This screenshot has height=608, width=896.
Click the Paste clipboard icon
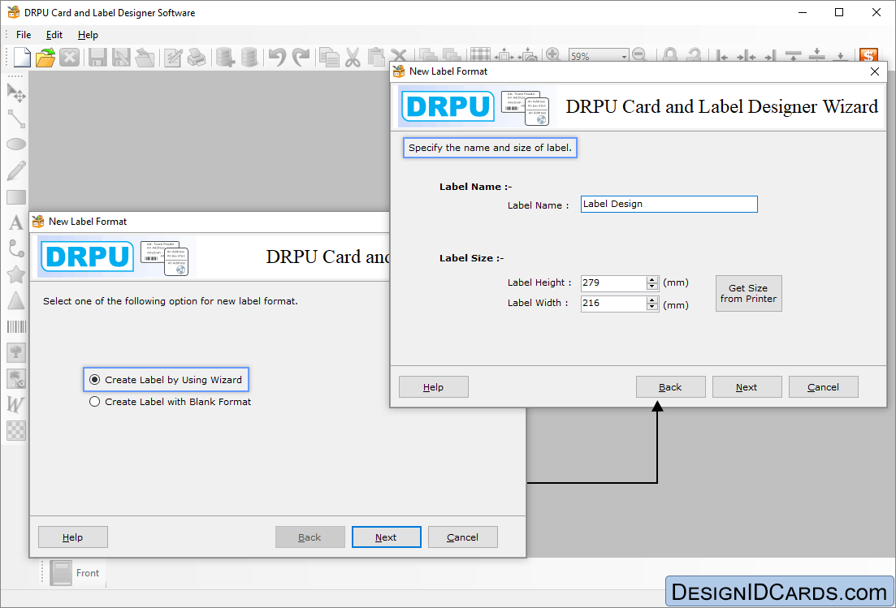(x=376, y=57)
